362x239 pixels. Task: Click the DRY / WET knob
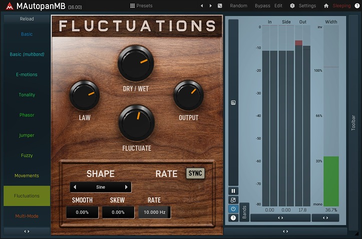click(x=136, y=63)
